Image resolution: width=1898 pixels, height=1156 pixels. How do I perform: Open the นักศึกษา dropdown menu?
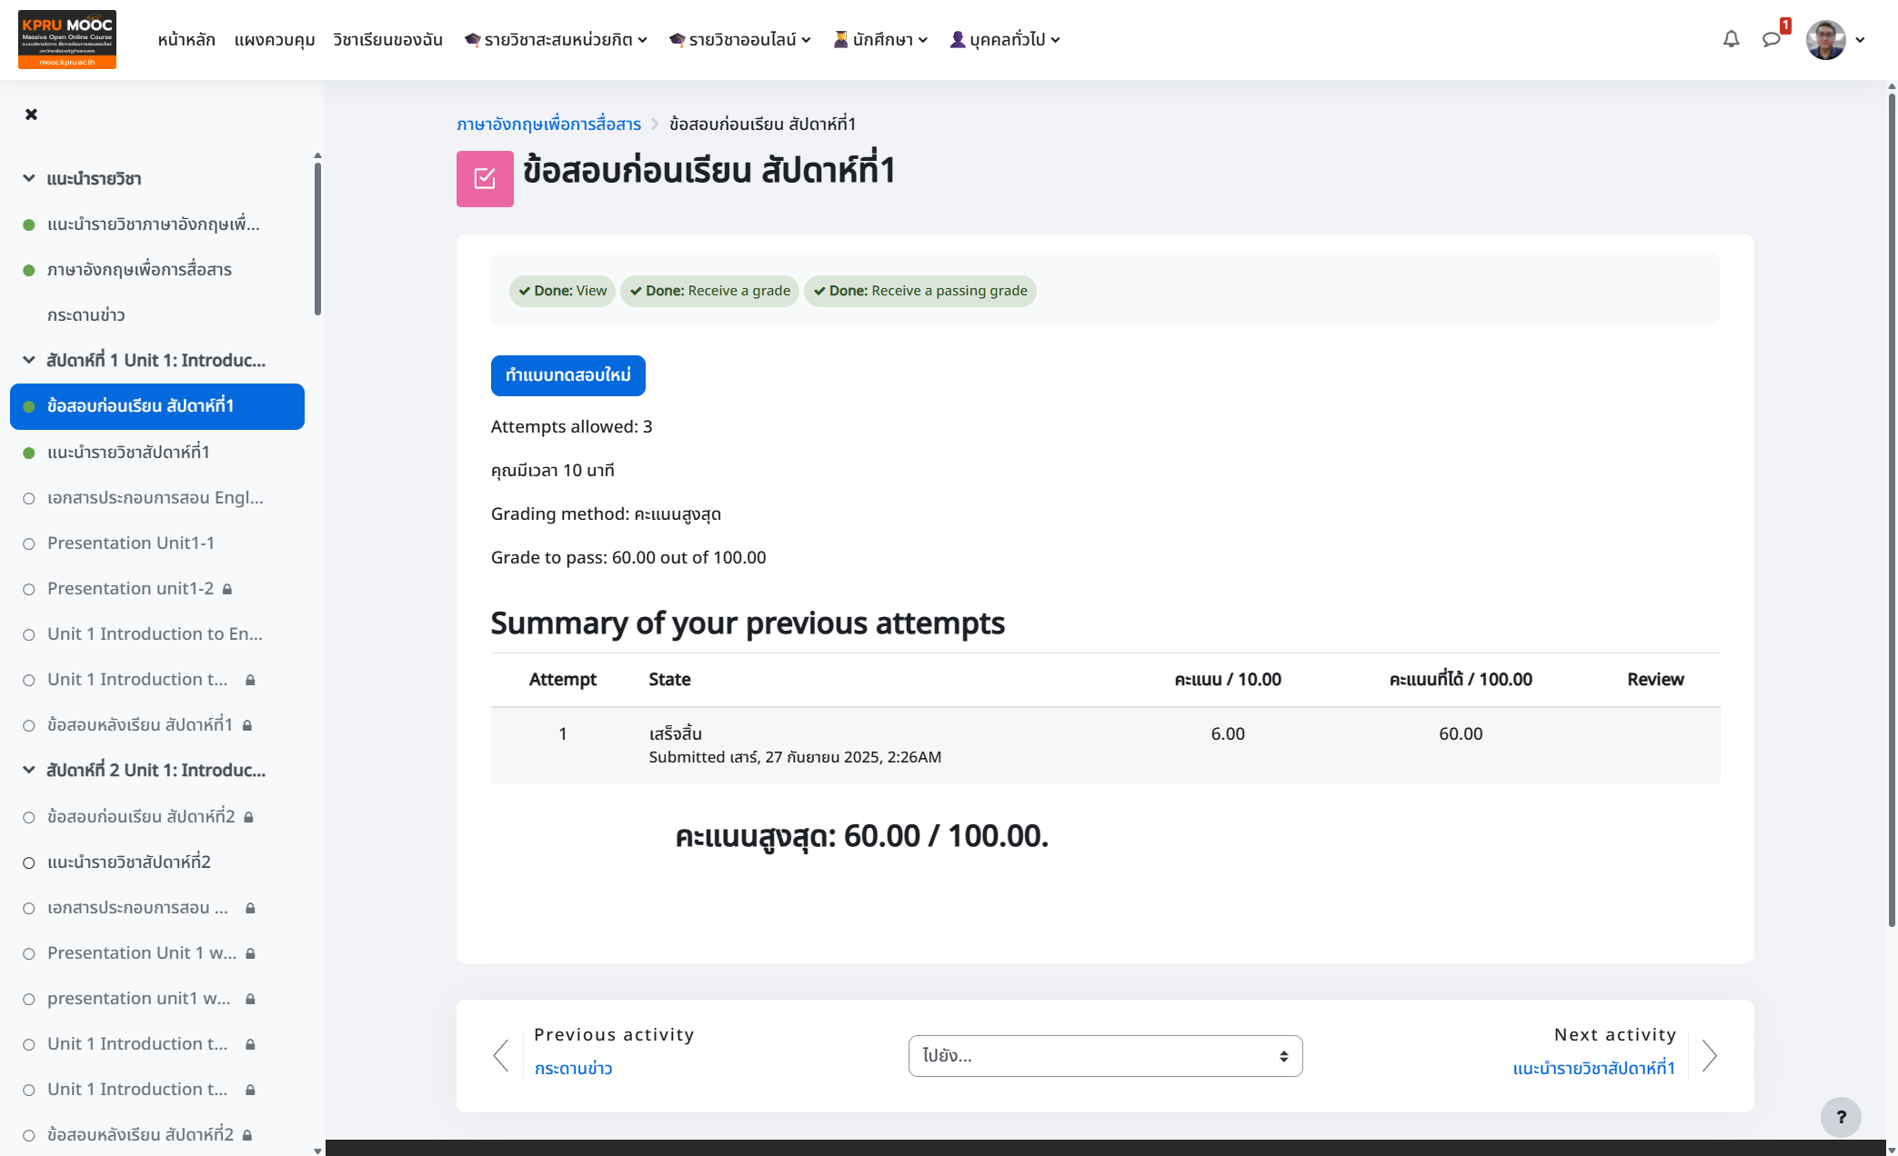880,39
